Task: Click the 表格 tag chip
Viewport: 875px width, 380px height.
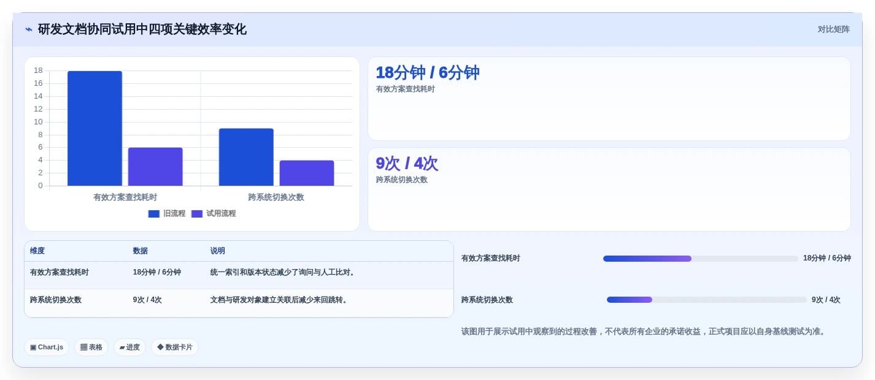Action: [x=91, y=348]
